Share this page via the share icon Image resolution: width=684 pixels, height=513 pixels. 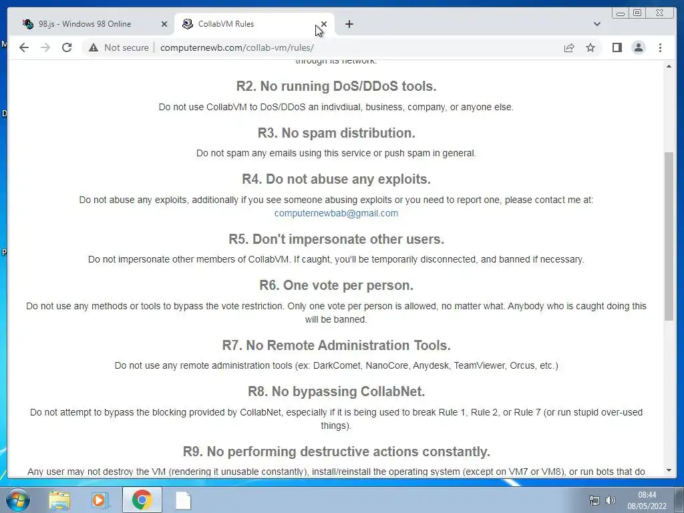coord(569,47)
